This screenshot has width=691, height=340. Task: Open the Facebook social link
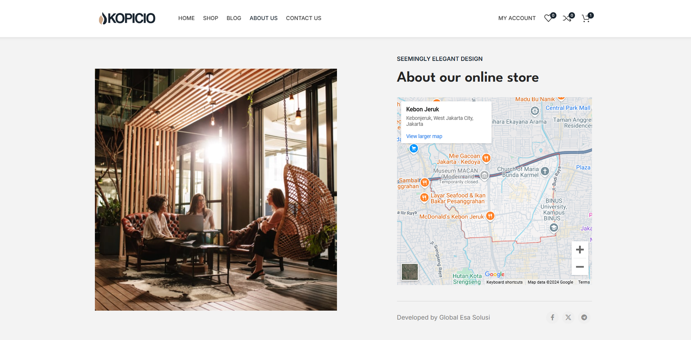pyautogui.click(x=552, y=317)
